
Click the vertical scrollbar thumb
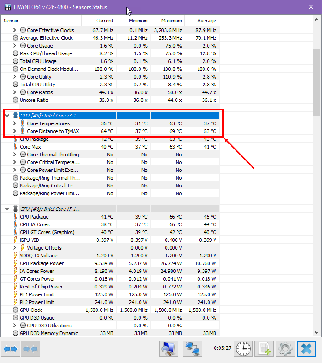pos(317,82)
